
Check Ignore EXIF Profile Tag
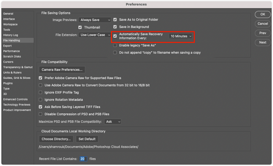(40, 92)
